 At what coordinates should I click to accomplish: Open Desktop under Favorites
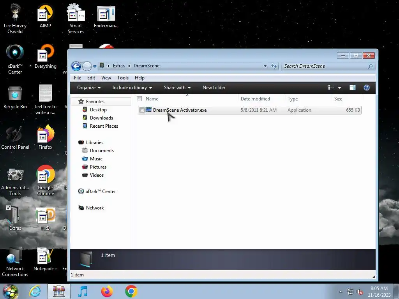pos(98,109)
